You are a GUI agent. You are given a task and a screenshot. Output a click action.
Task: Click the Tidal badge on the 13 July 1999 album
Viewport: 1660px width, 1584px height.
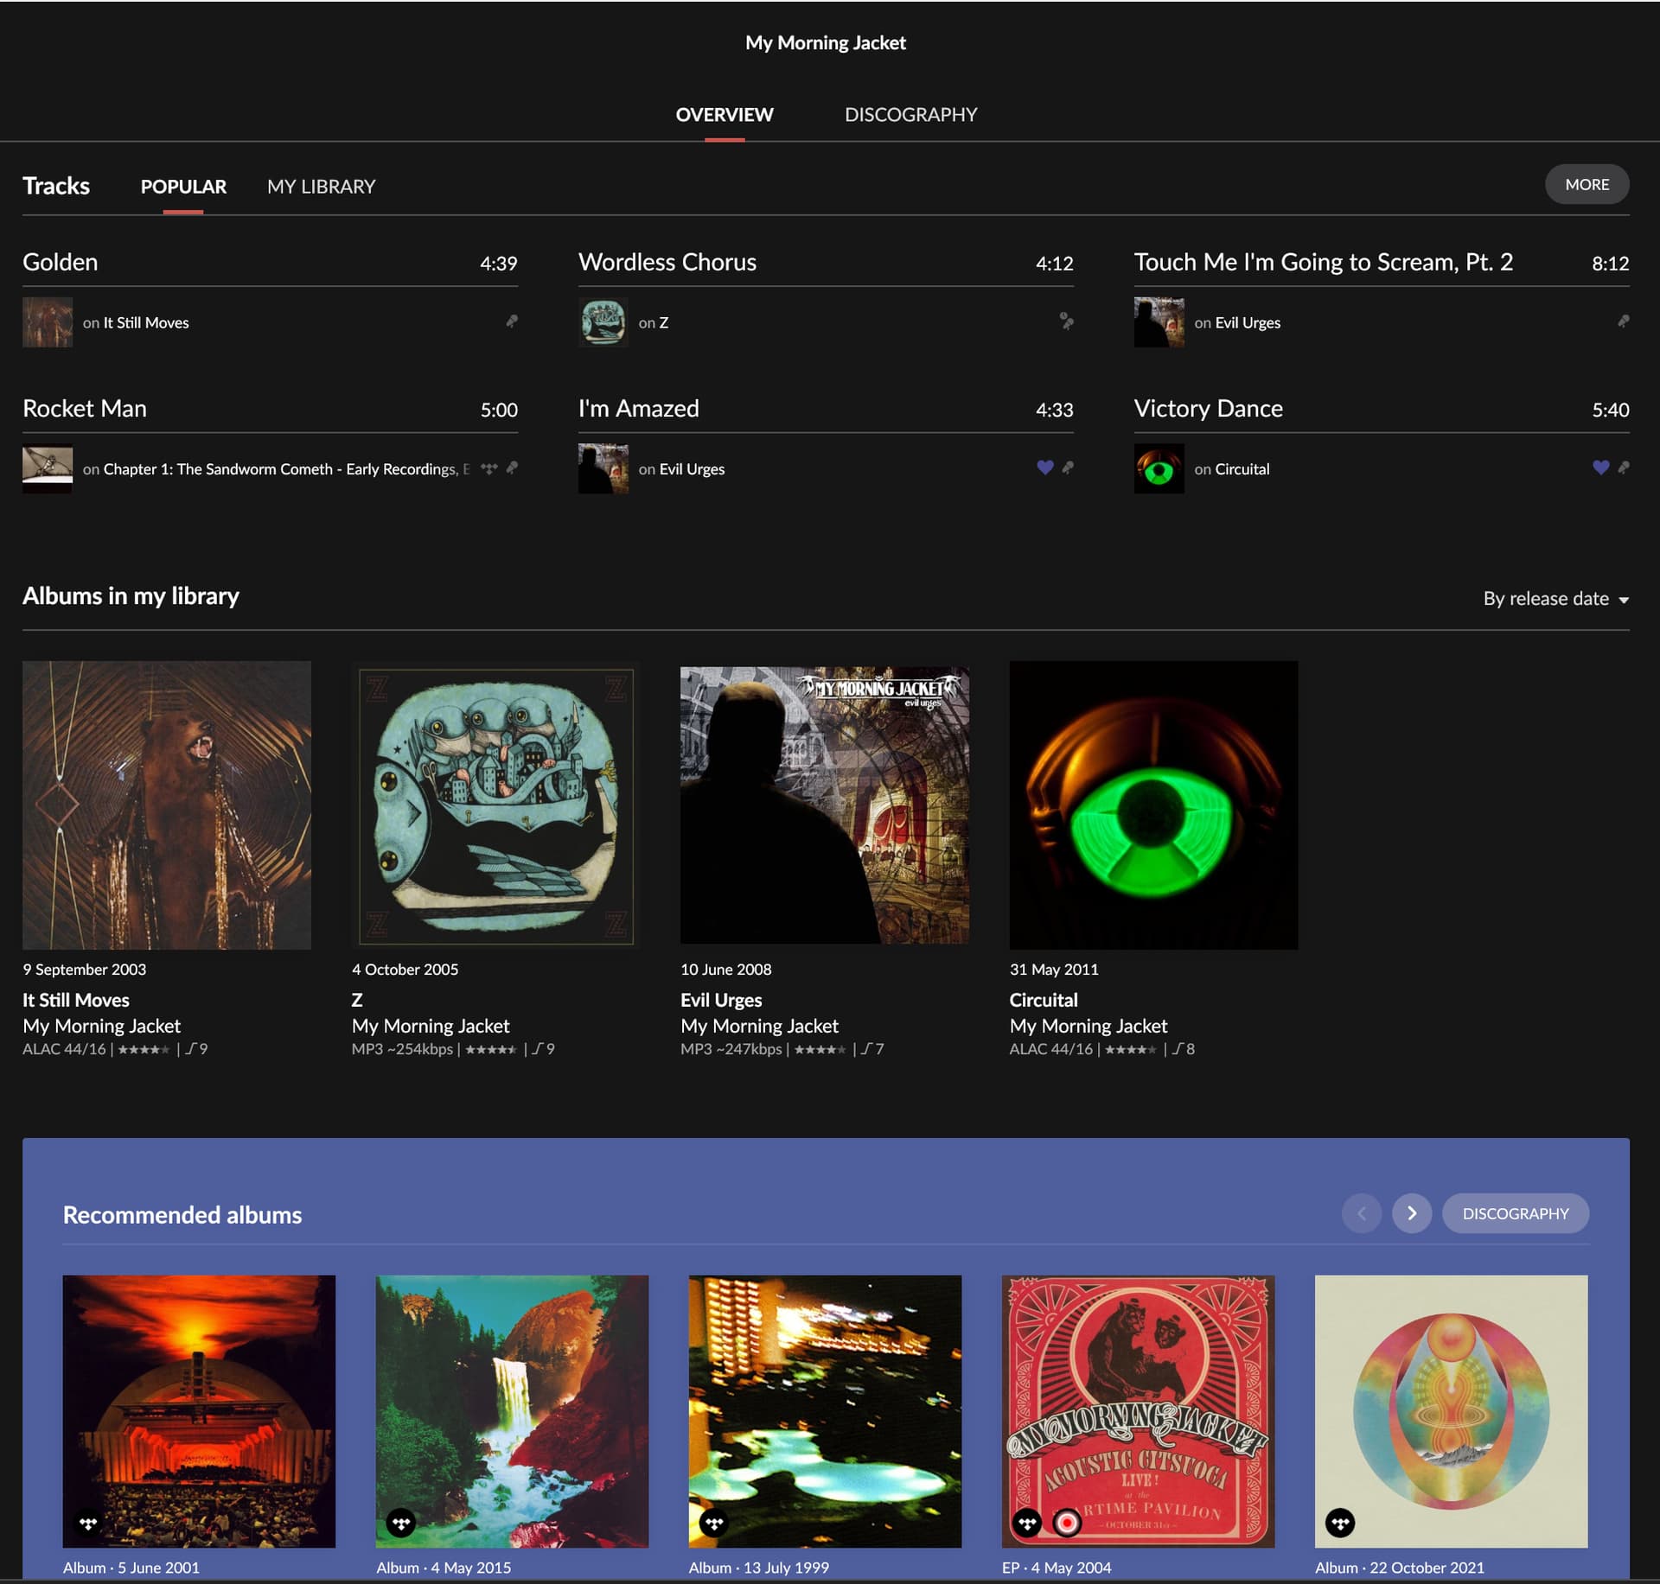(x=714, y=1523)
